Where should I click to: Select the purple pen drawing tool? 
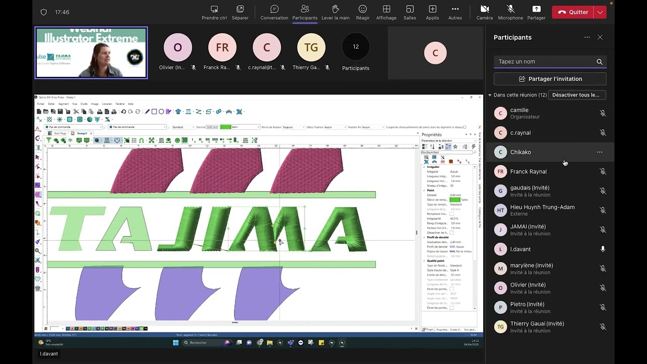pos(147,111)
